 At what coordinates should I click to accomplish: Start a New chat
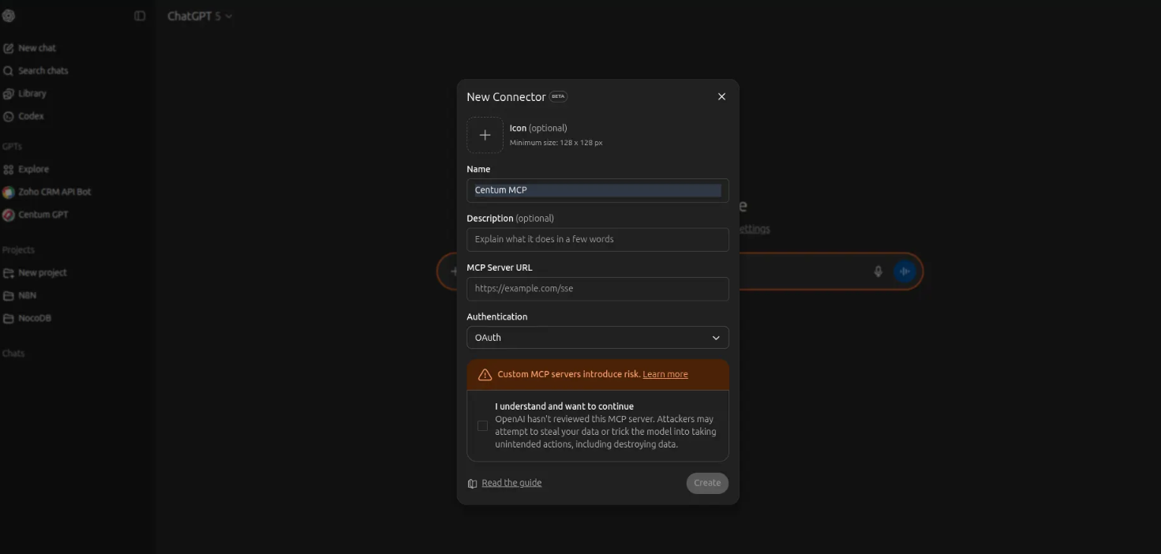pyautogui.click(x=37, y=48)
